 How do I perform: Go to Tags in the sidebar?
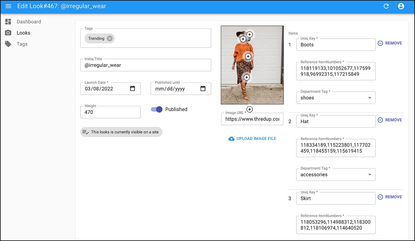(22, 44)
